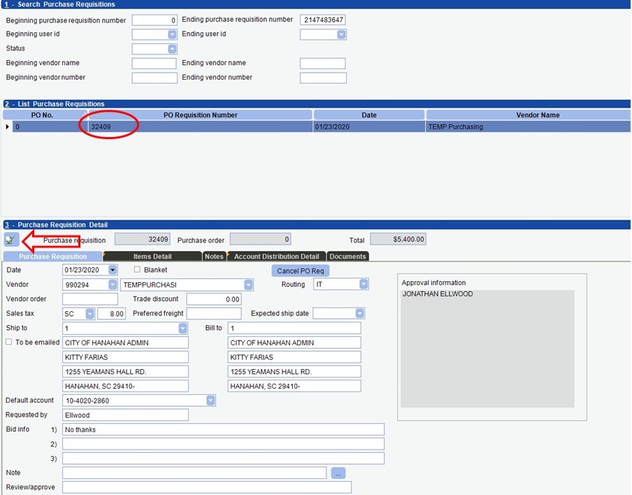
Task: Expand the Status dropdown
Action: [x=172, y=49]
